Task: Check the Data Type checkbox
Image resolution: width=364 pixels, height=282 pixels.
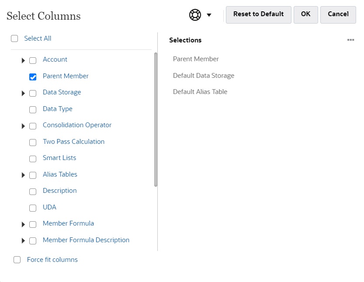Action: 33,109
